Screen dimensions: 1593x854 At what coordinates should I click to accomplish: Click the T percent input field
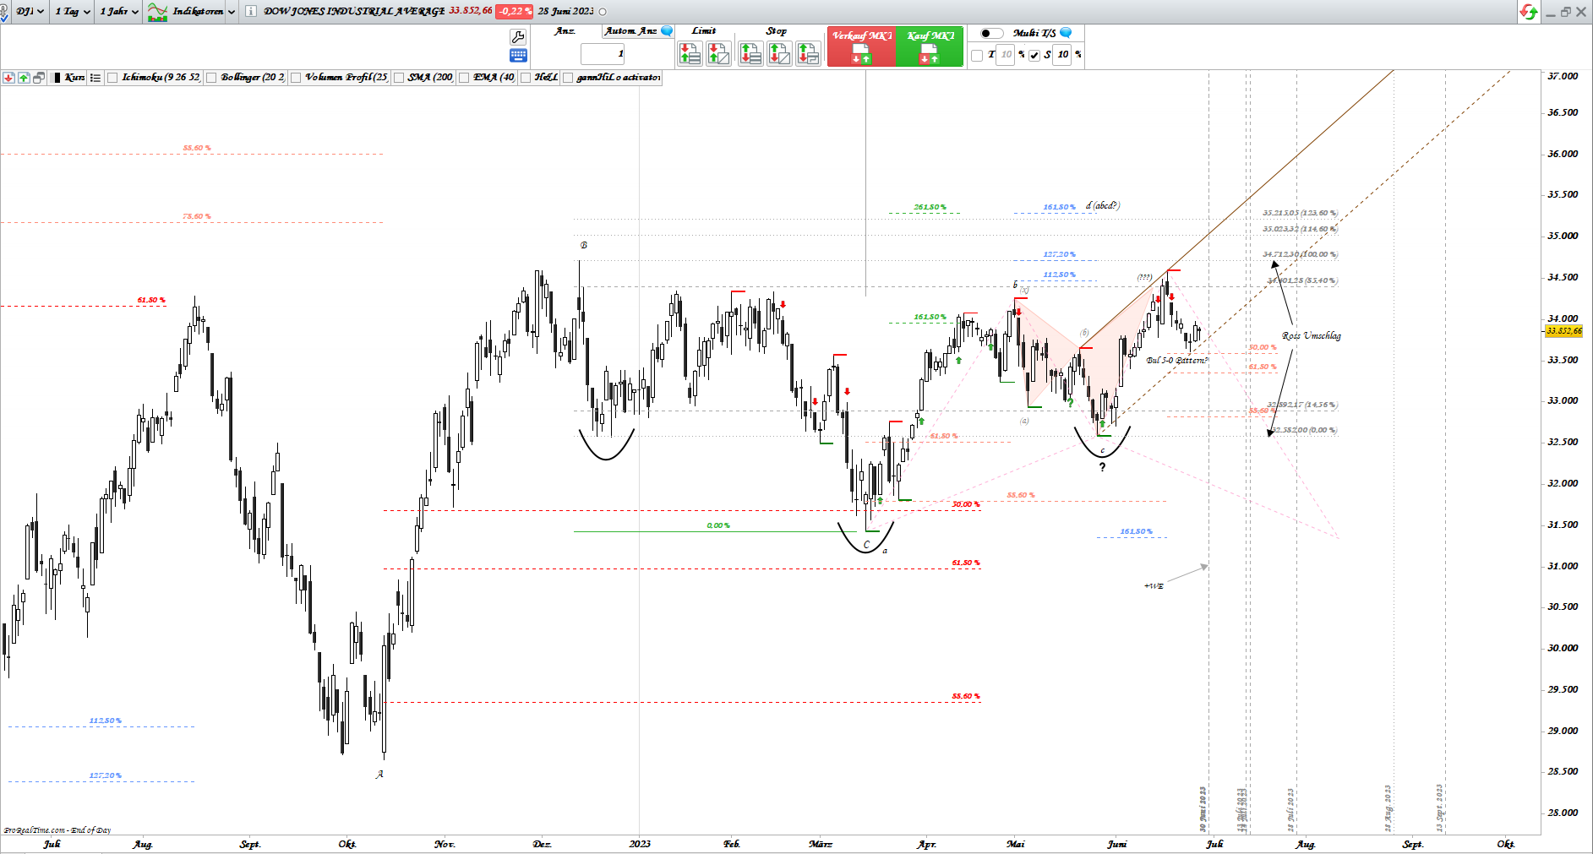coord(1006,55)
